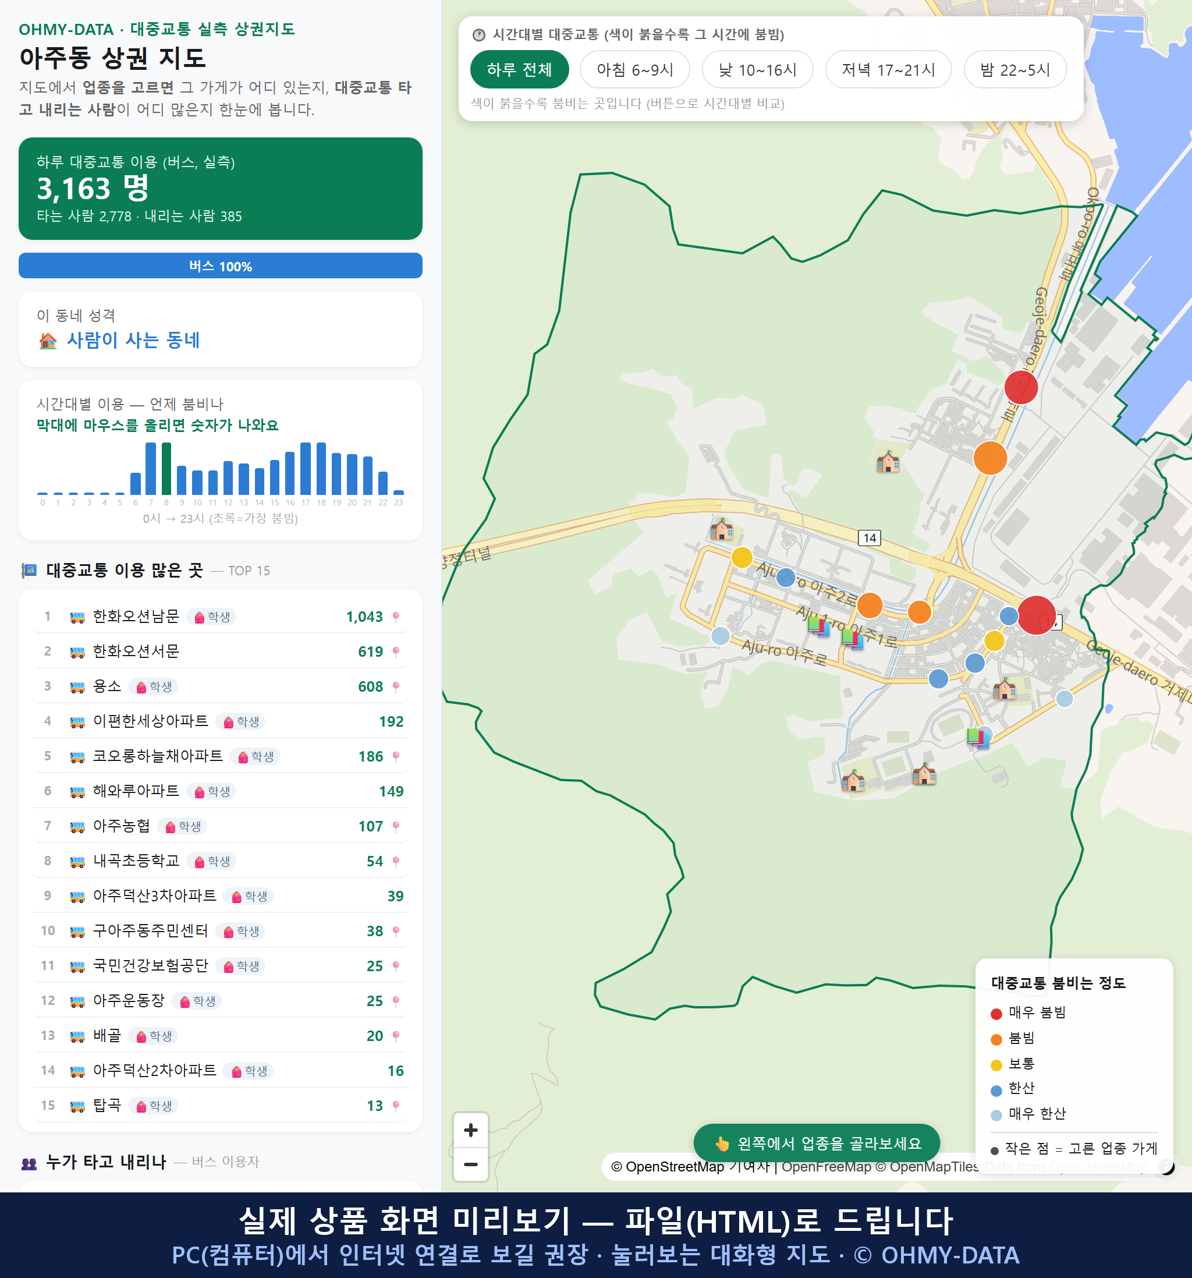Viewport: 1192px width, 1278px height.
Task: Click the pin icon in 국민건강보험공단 row
Action: [x=396, y=966]
